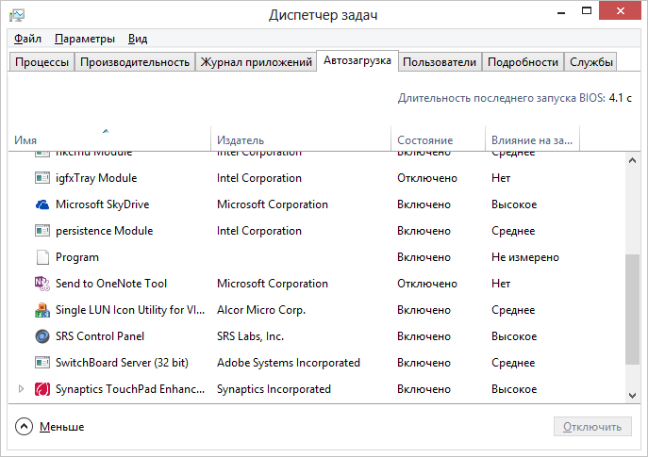Click the Task Manager title bar icon
648x457 pixels.
coord(17,15)
